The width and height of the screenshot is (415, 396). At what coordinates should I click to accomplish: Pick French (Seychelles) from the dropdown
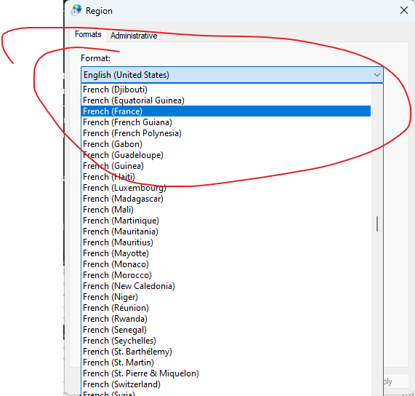tap(226, 341)
